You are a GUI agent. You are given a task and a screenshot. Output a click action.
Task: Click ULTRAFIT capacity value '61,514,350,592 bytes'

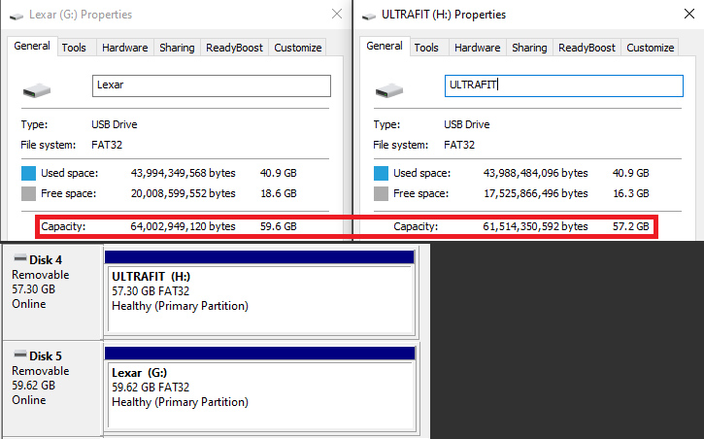[x=535, y=226]
